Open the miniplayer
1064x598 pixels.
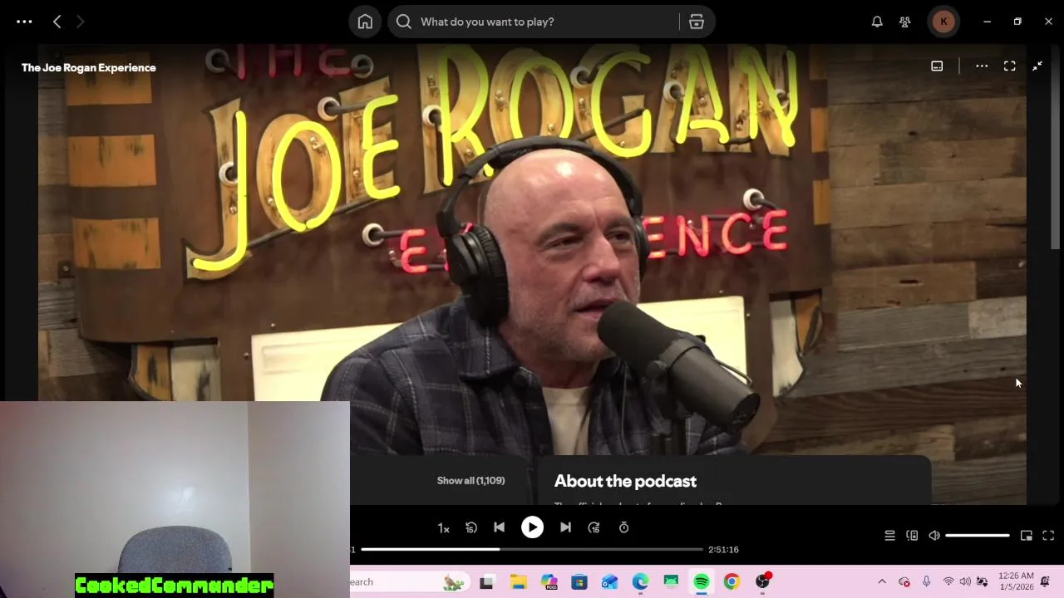pyautogui.click(x=1027, y=536)
